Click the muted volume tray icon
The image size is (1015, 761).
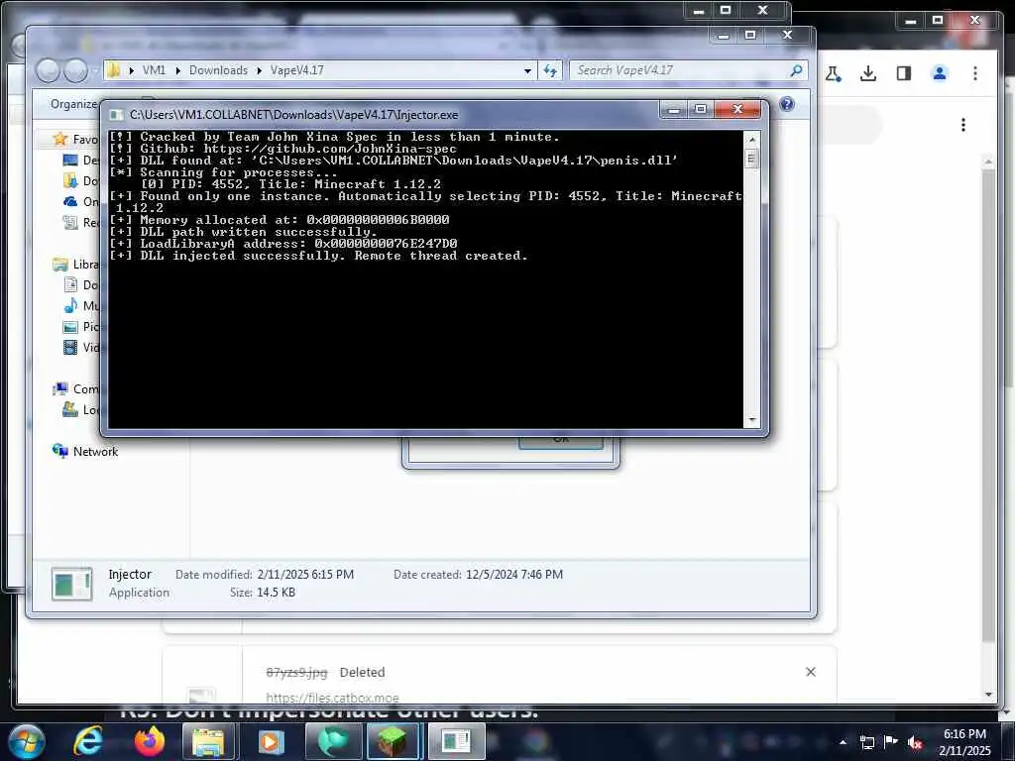915,742
